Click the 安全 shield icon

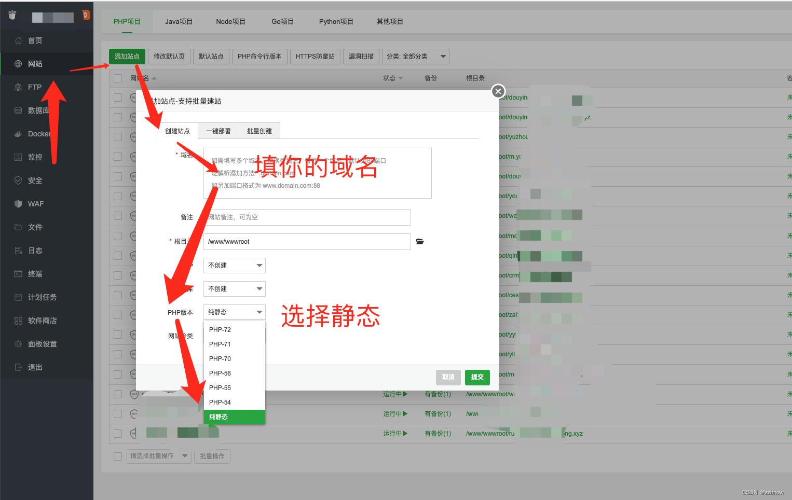(18, 180)
